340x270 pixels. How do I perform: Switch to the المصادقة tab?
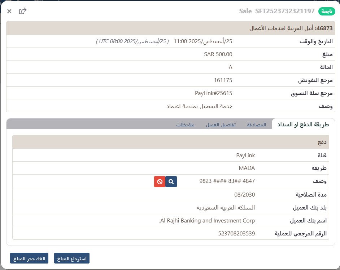tap(257, 125)
